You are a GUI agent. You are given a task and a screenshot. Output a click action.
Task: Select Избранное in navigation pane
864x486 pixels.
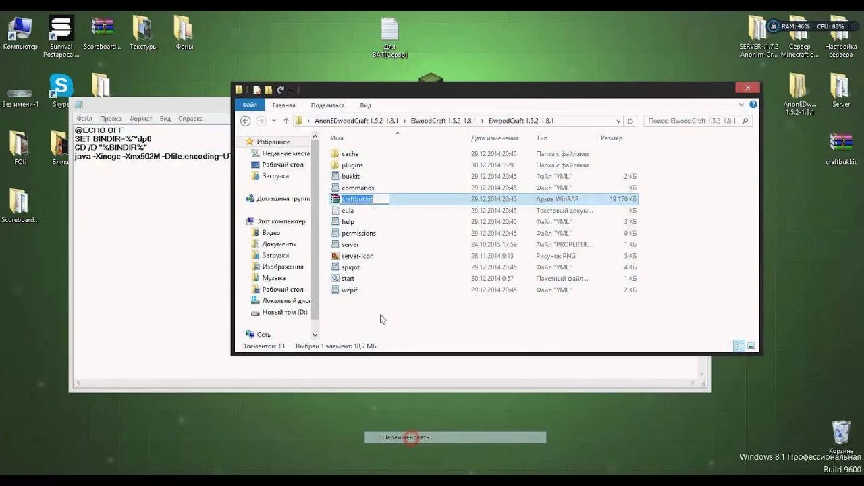[273, 142]
